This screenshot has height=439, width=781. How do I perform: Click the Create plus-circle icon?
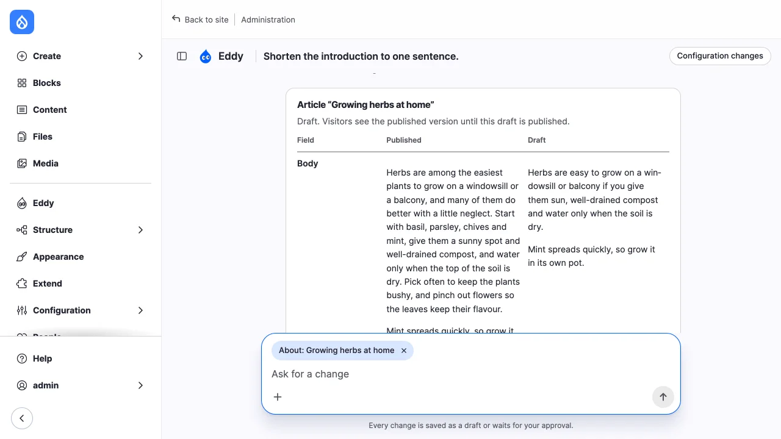pos(22,56)
